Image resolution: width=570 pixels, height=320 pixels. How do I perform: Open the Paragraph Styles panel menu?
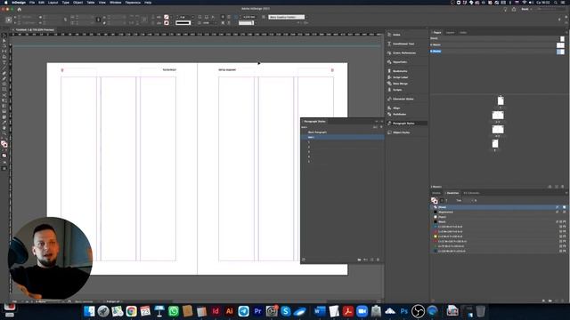382,121
